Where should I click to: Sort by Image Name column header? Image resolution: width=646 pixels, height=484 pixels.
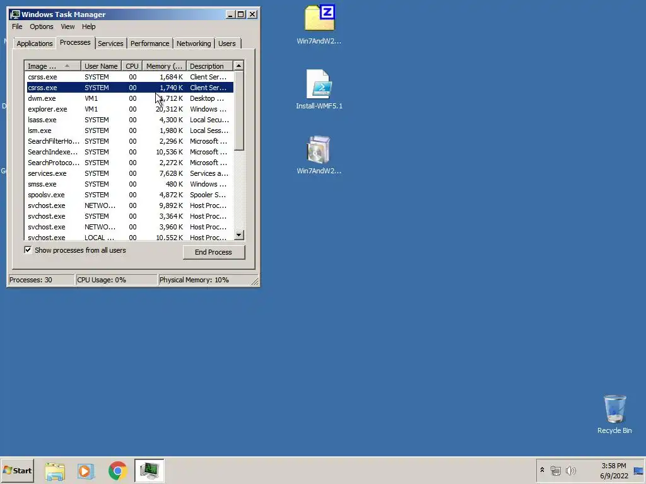(52, 66)
